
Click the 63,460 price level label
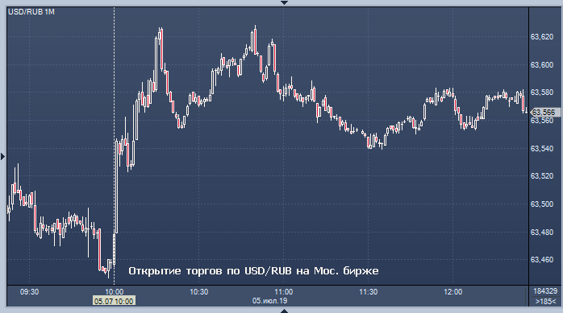542,259
